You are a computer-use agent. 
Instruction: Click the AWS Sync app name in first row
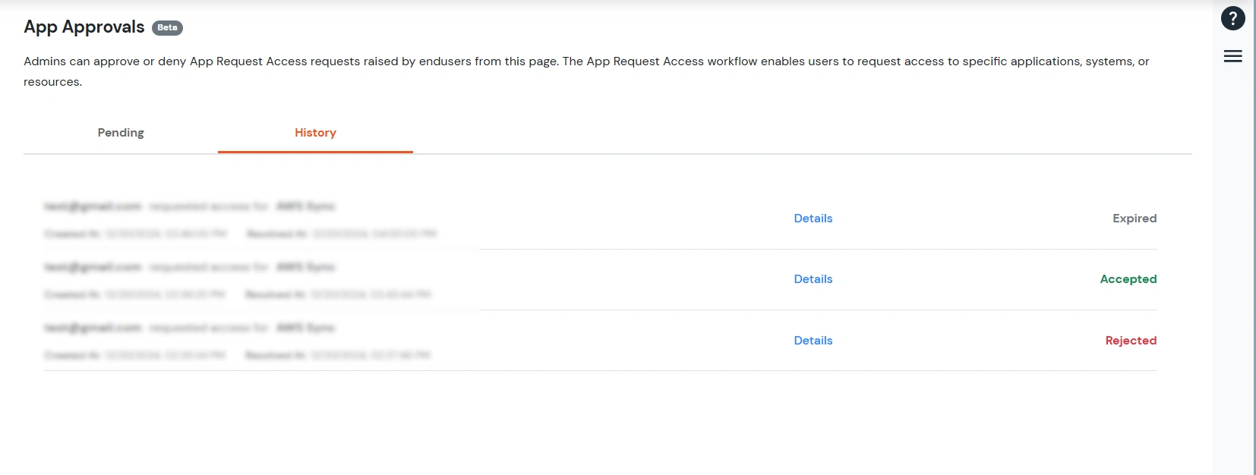click(x=307, y=206)
